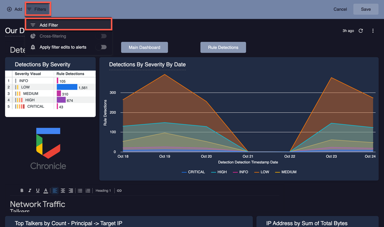The height and width of the screenshot is (227, 384).
Task: Apply italic text formatting
Action: (30, 191)
